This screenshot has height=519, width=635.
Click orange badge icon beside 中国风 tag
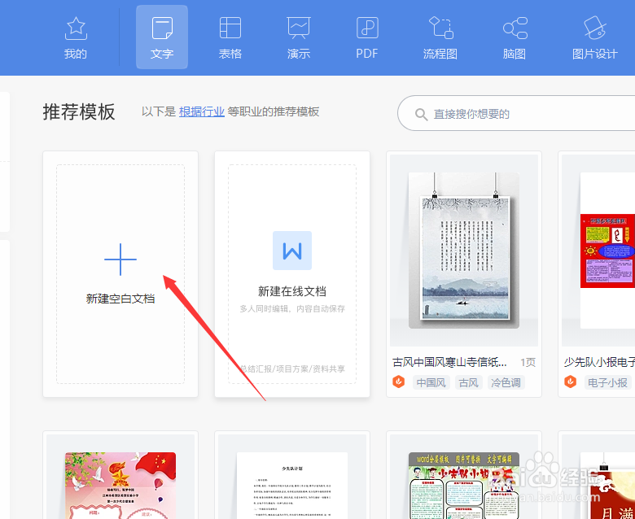tap(398, 382)
